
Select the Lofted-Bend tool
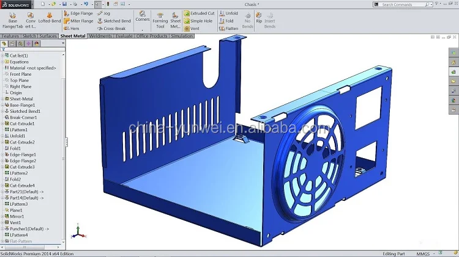click(48, 19)
